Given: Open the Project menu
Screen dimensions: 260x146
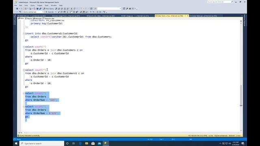Looking at the screenshot, I should click(x=40, y=5).
